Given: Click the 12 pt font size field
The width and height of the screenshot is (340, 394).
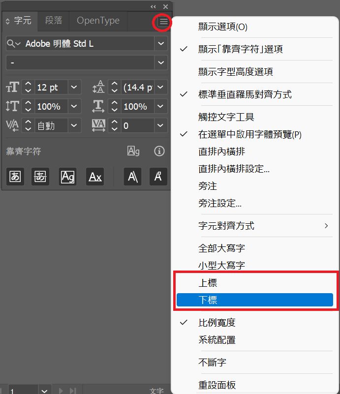Looking at the screenshot, I should click(x=51, y=87).
